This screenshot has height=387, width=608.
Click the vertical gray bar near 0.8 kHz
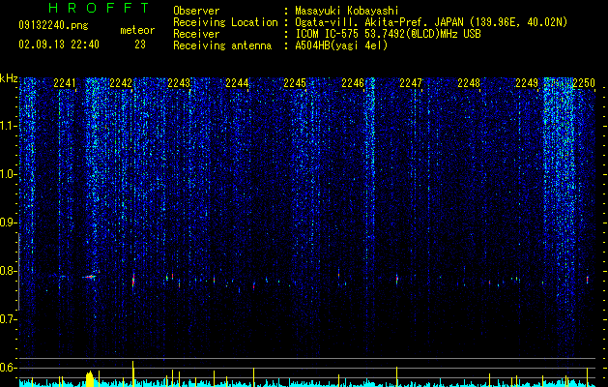pos(18,272)
